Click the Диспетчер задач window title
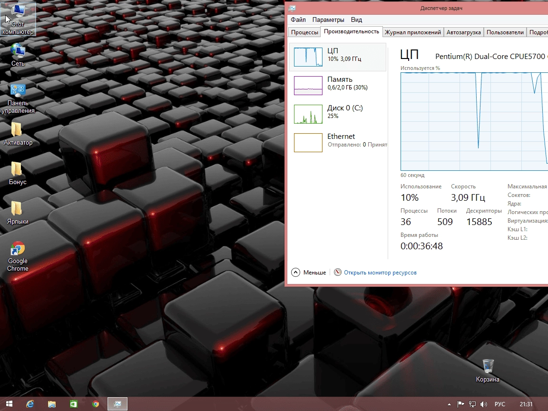This screenshot has height=411, width=548. coord(441,8)
